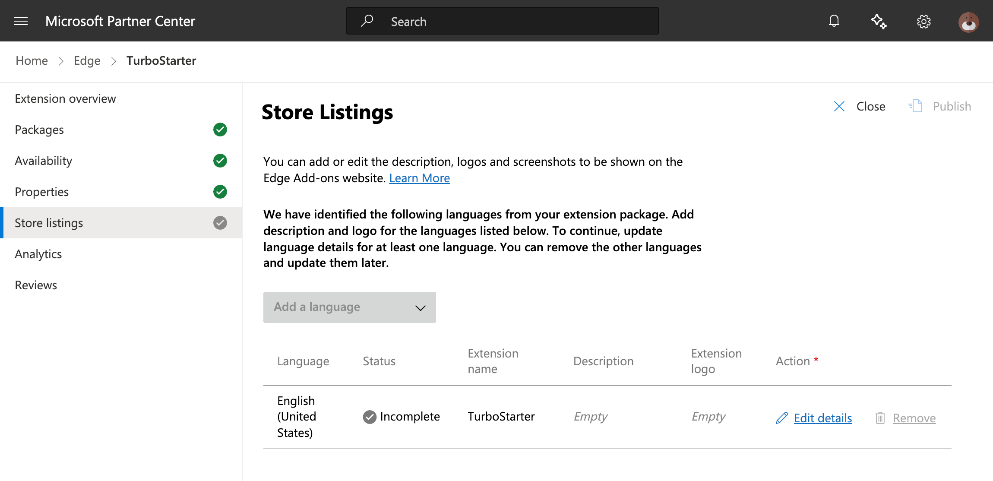Open Extension overview in sidebar
Screen dimensions: 993x481
pyautogui.click(x=65, y=99)
